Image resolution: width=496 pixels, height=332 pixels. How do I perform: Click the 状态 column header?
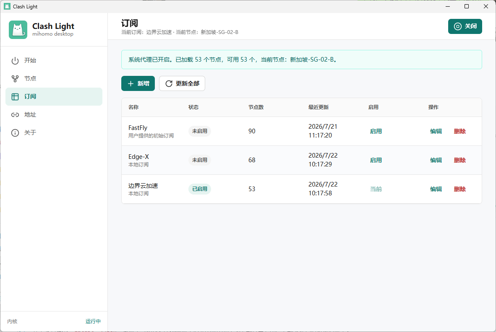tap(193, 107)
